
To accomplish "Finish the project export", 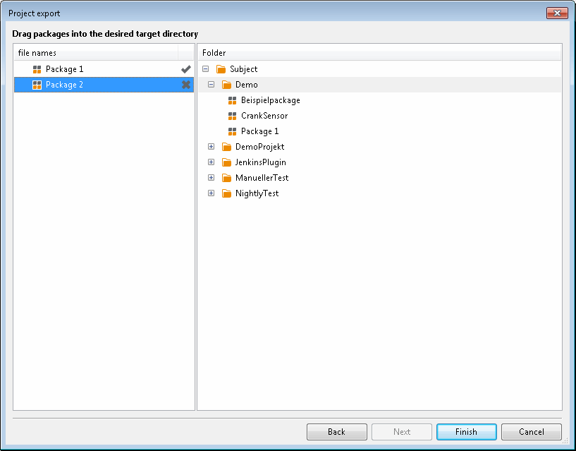I will click(467, 432).
